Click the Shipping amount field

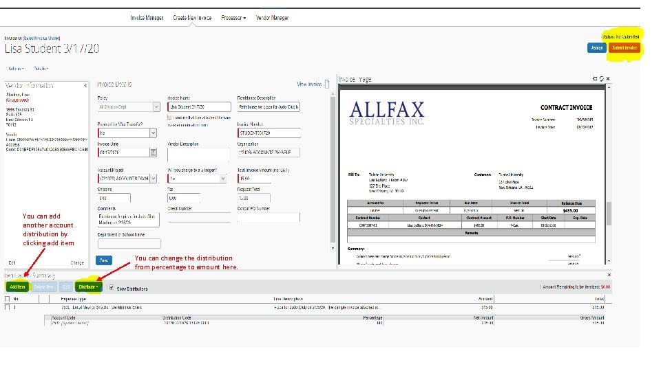pyautogui.click(x=114, y=198)
